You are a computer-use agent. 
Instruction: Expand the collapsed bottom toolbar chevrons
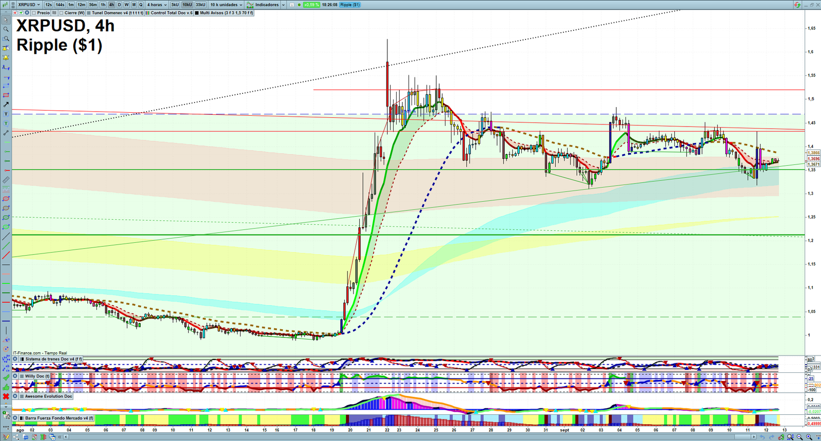pyautogui.click(x=60, y=437)
